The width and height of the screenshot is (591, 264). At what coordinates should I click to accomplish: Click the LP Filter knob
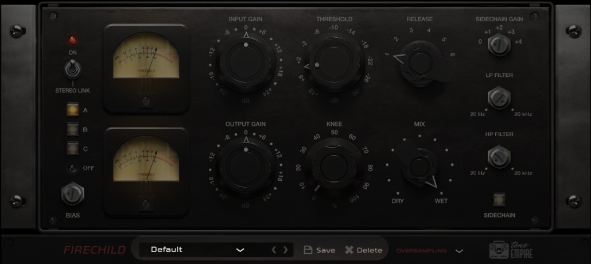(499, 98)
